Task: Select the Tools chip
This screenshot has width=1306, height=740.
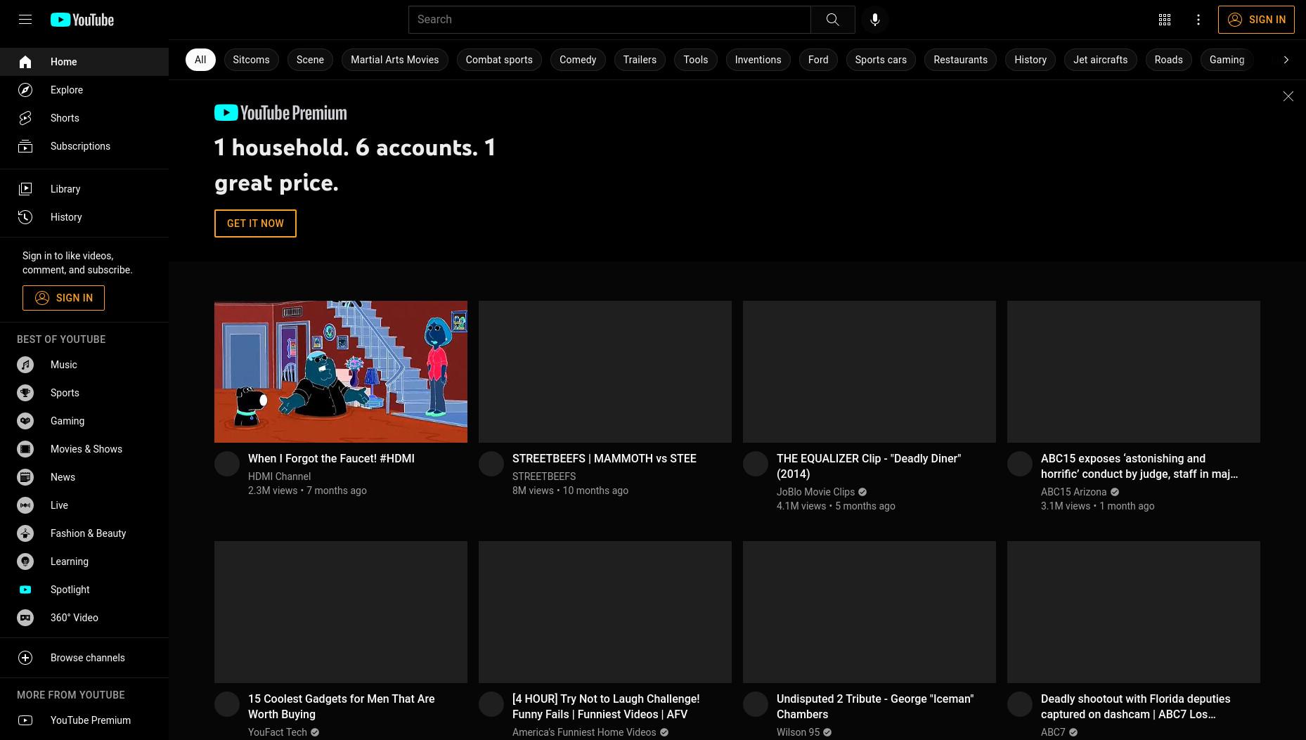Action: 696,60
